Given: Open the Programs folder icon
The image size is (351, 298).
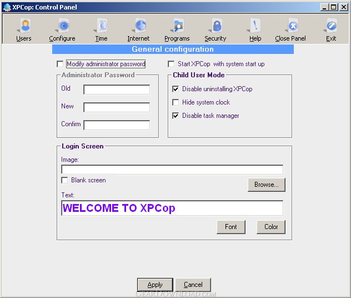Looking at the screenshot, I should (x=177, y=29).
